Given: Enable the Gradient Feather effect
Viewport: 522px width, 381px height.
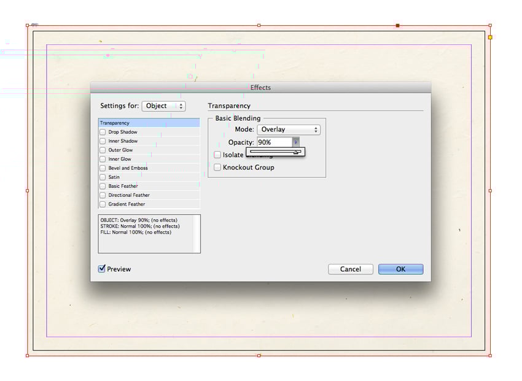Looking at the screenshot, I should click(x=102, y=204).
